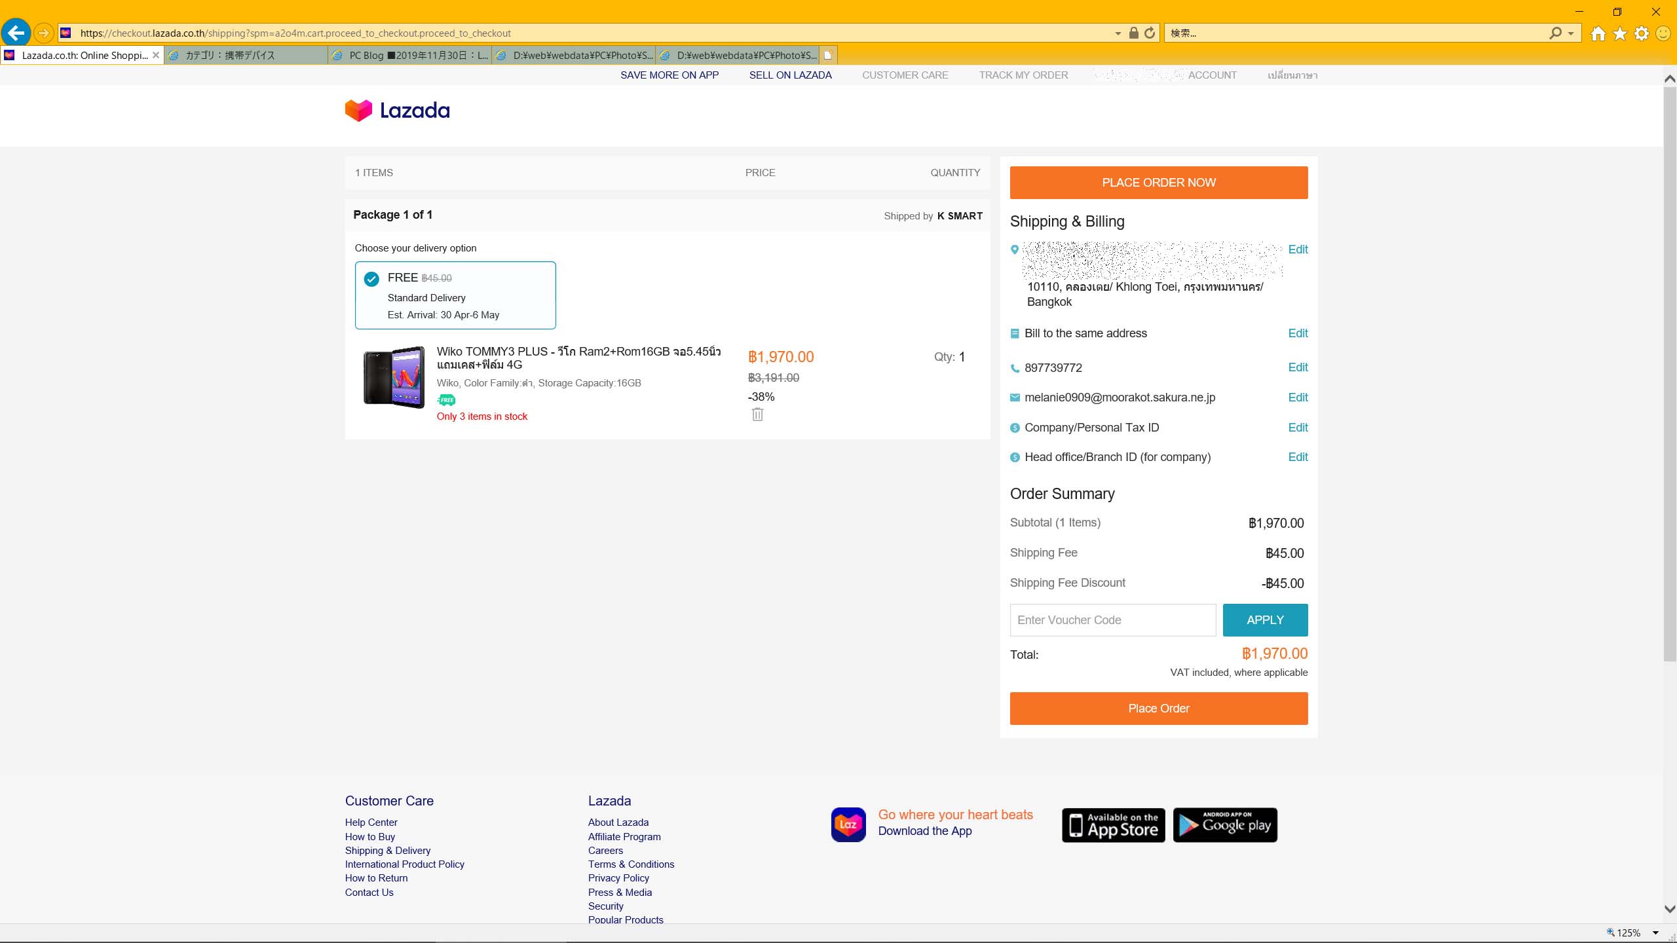1677x943 pixels.
Task: Open the Terms & Conditions footer link
Action: [x=631, y=864]
